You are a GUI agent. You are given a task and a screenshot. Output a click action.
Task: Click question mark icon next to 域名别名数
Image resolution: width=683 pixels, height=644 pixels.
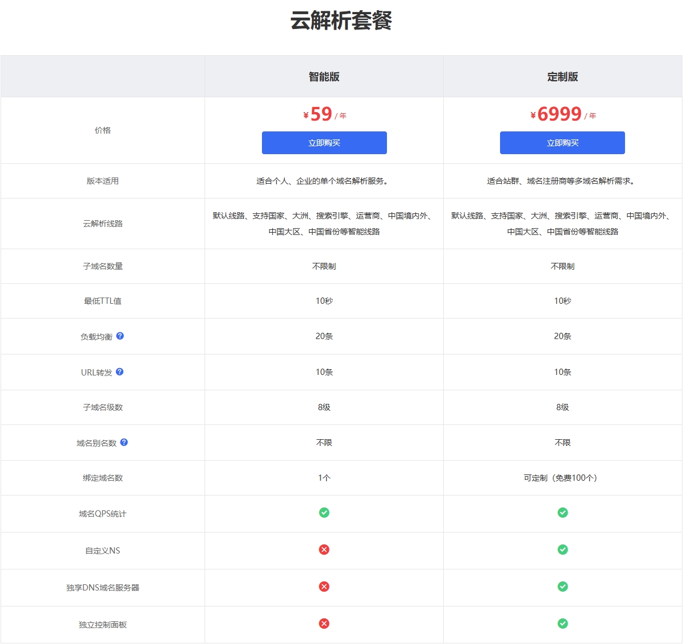point(124,443)
